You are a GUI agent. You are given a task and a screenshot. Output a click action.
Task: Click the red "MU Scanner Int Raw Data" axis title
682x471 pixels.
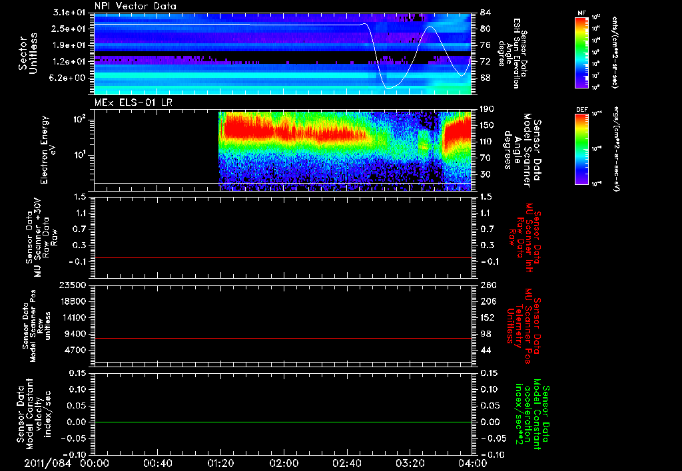[x=526, y=237]
